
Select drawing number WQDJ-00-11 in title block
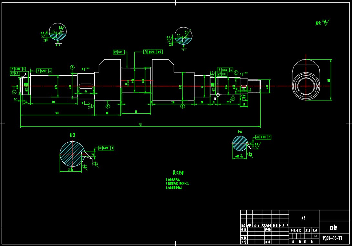click(x=332, y=238)
